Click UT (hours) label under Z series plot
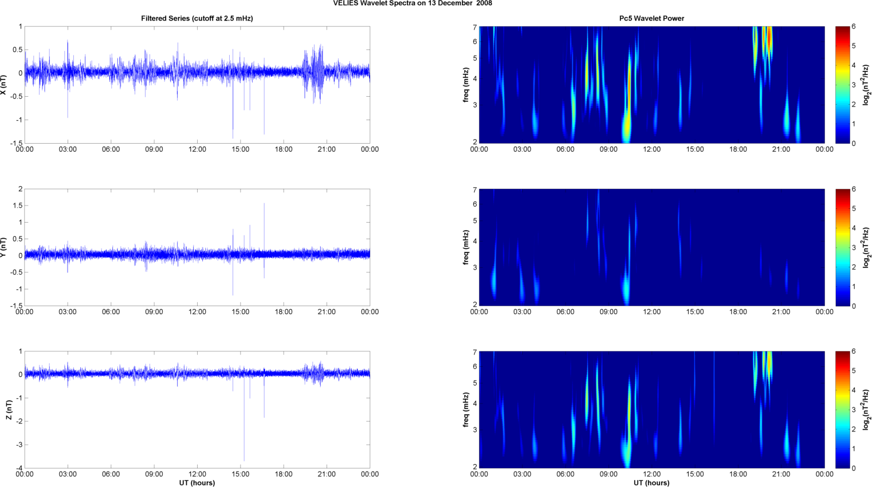This screenshot has width=872, height=487. [x=197, y=483]
